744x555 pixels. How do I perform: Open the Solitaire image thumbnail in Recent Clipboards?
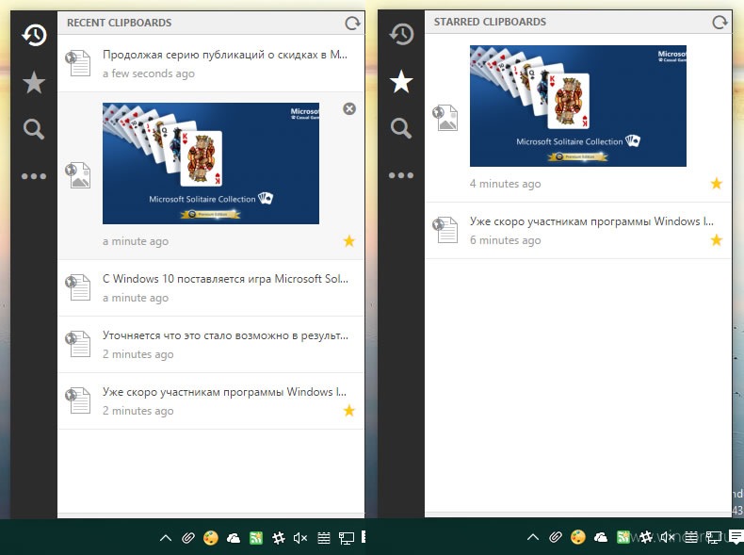tap(211, 163)
